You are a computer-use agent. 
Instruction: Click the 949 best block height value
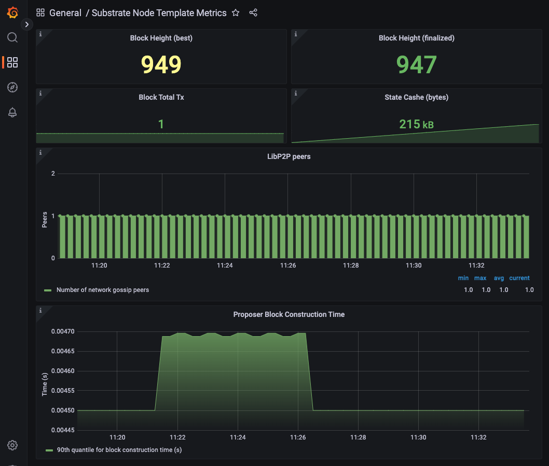click(161, 64)
